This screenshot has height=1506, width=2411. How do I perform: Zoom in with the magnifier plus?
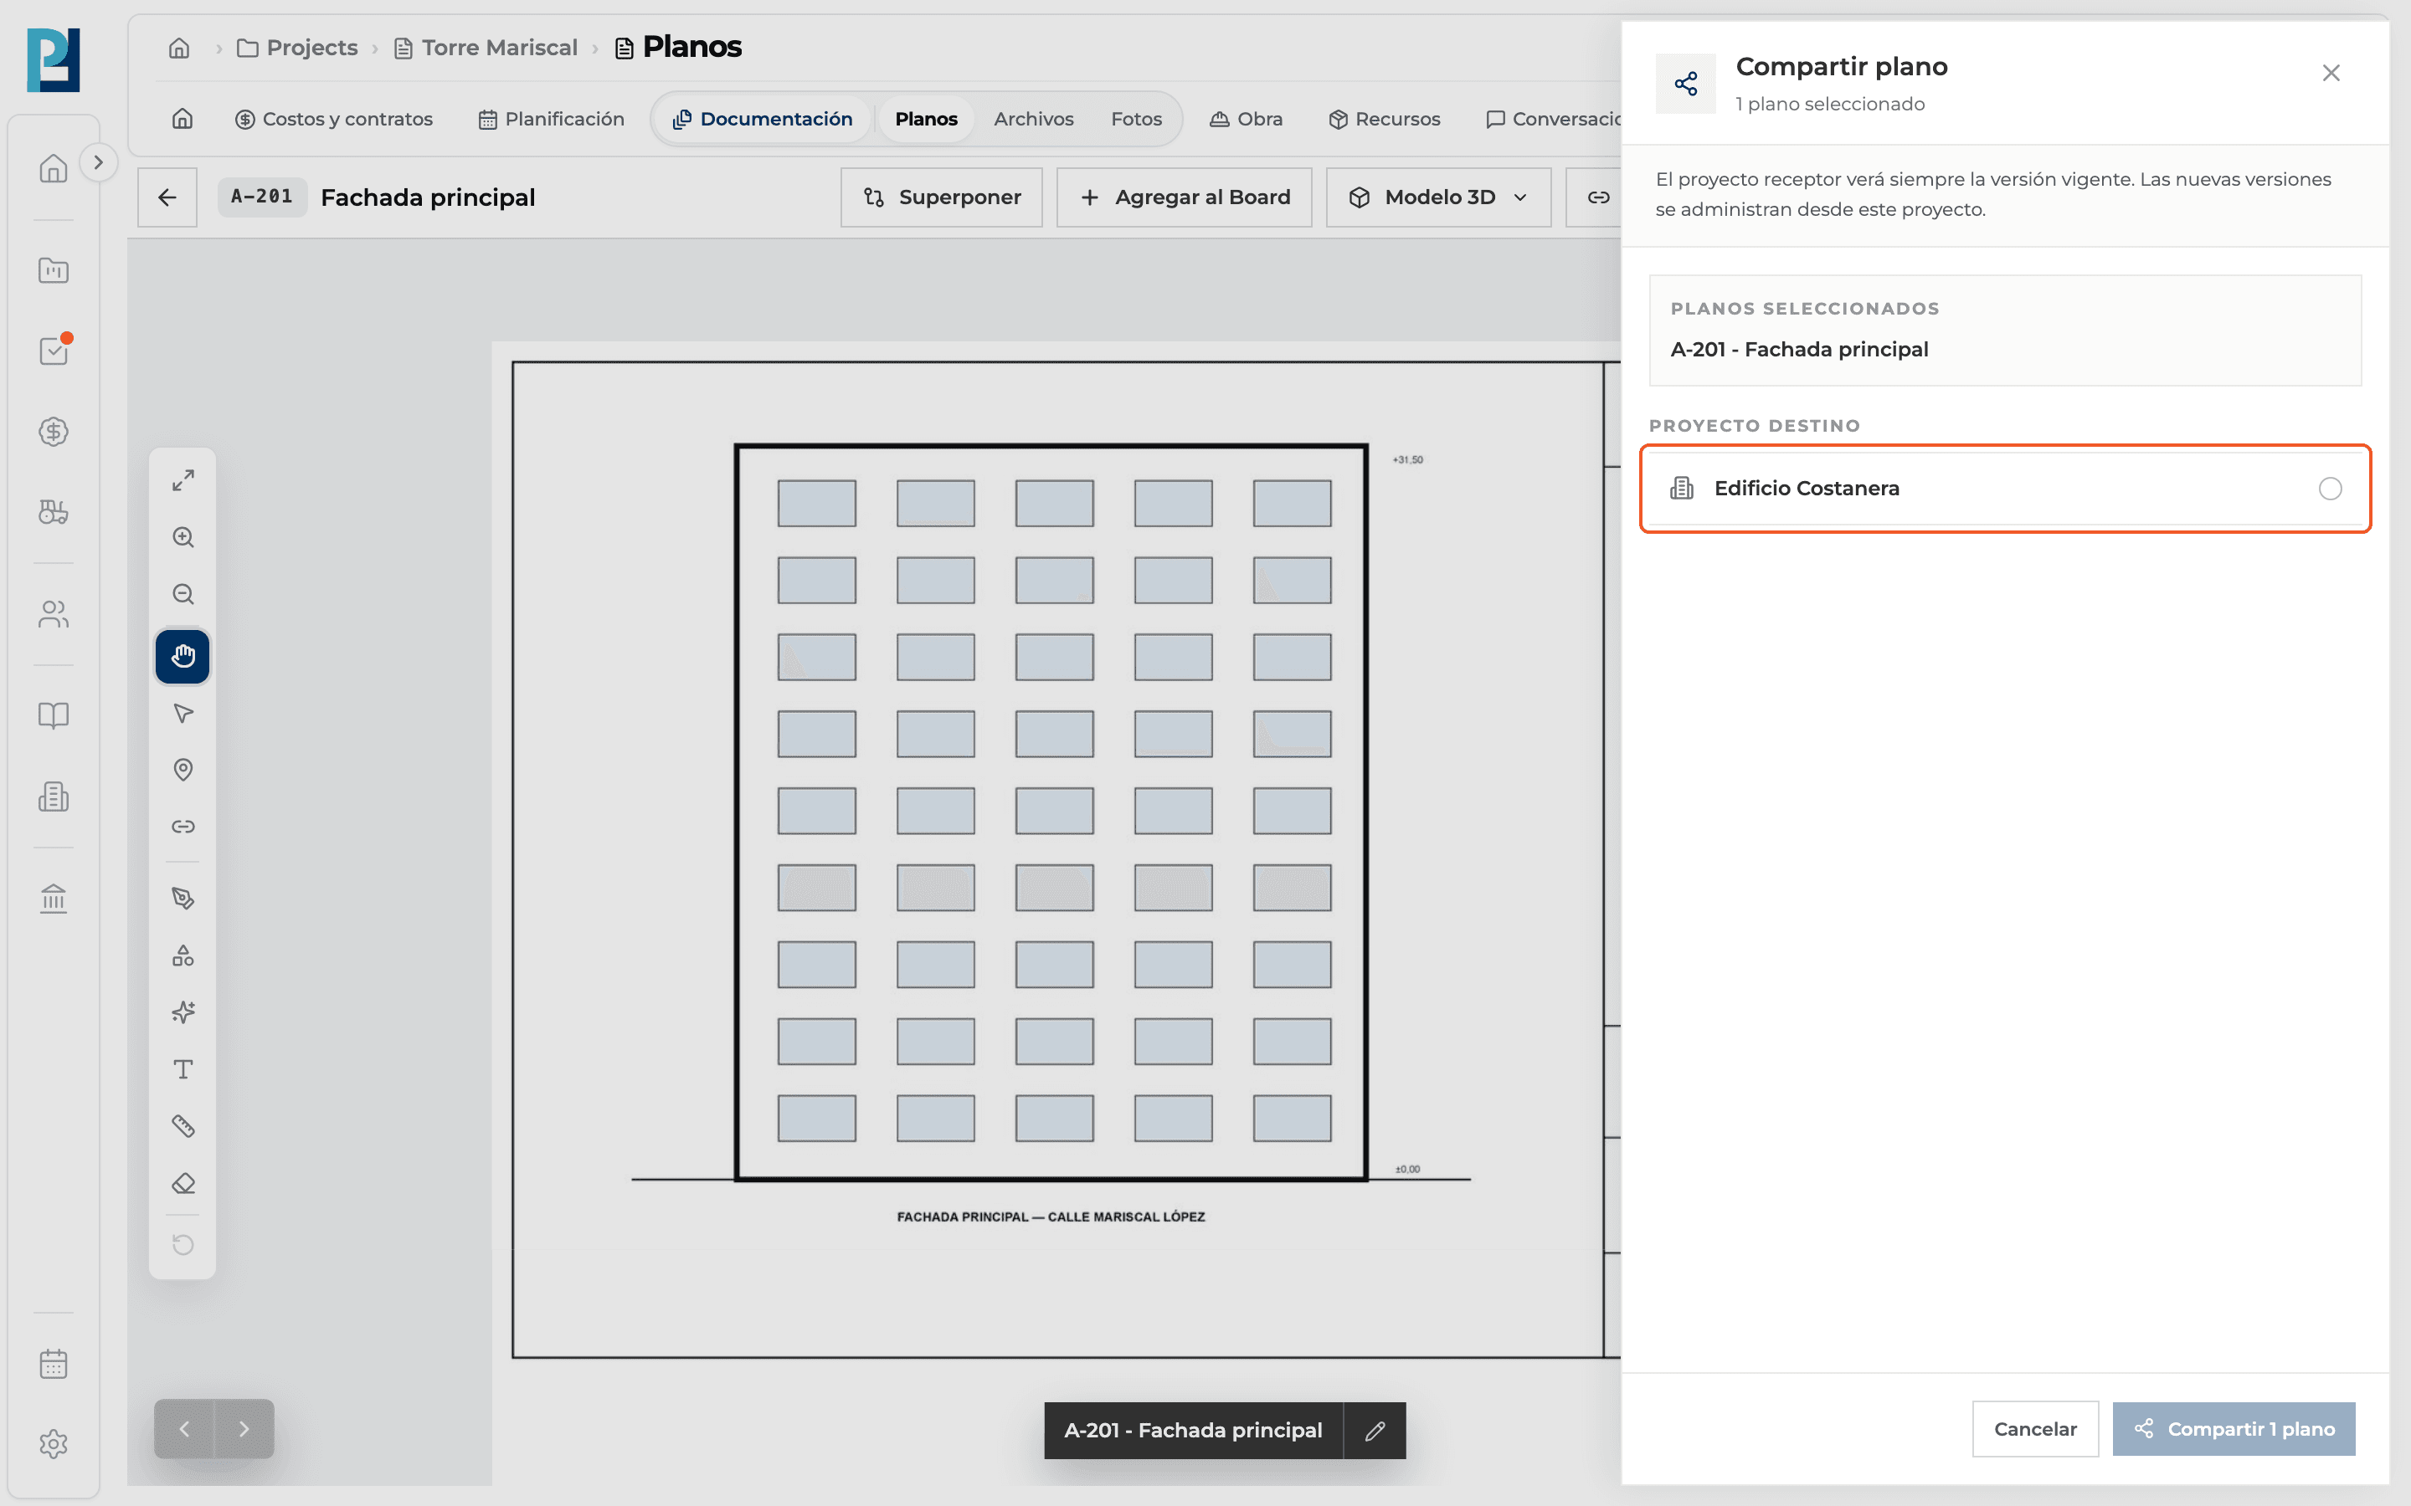point(182,538)
